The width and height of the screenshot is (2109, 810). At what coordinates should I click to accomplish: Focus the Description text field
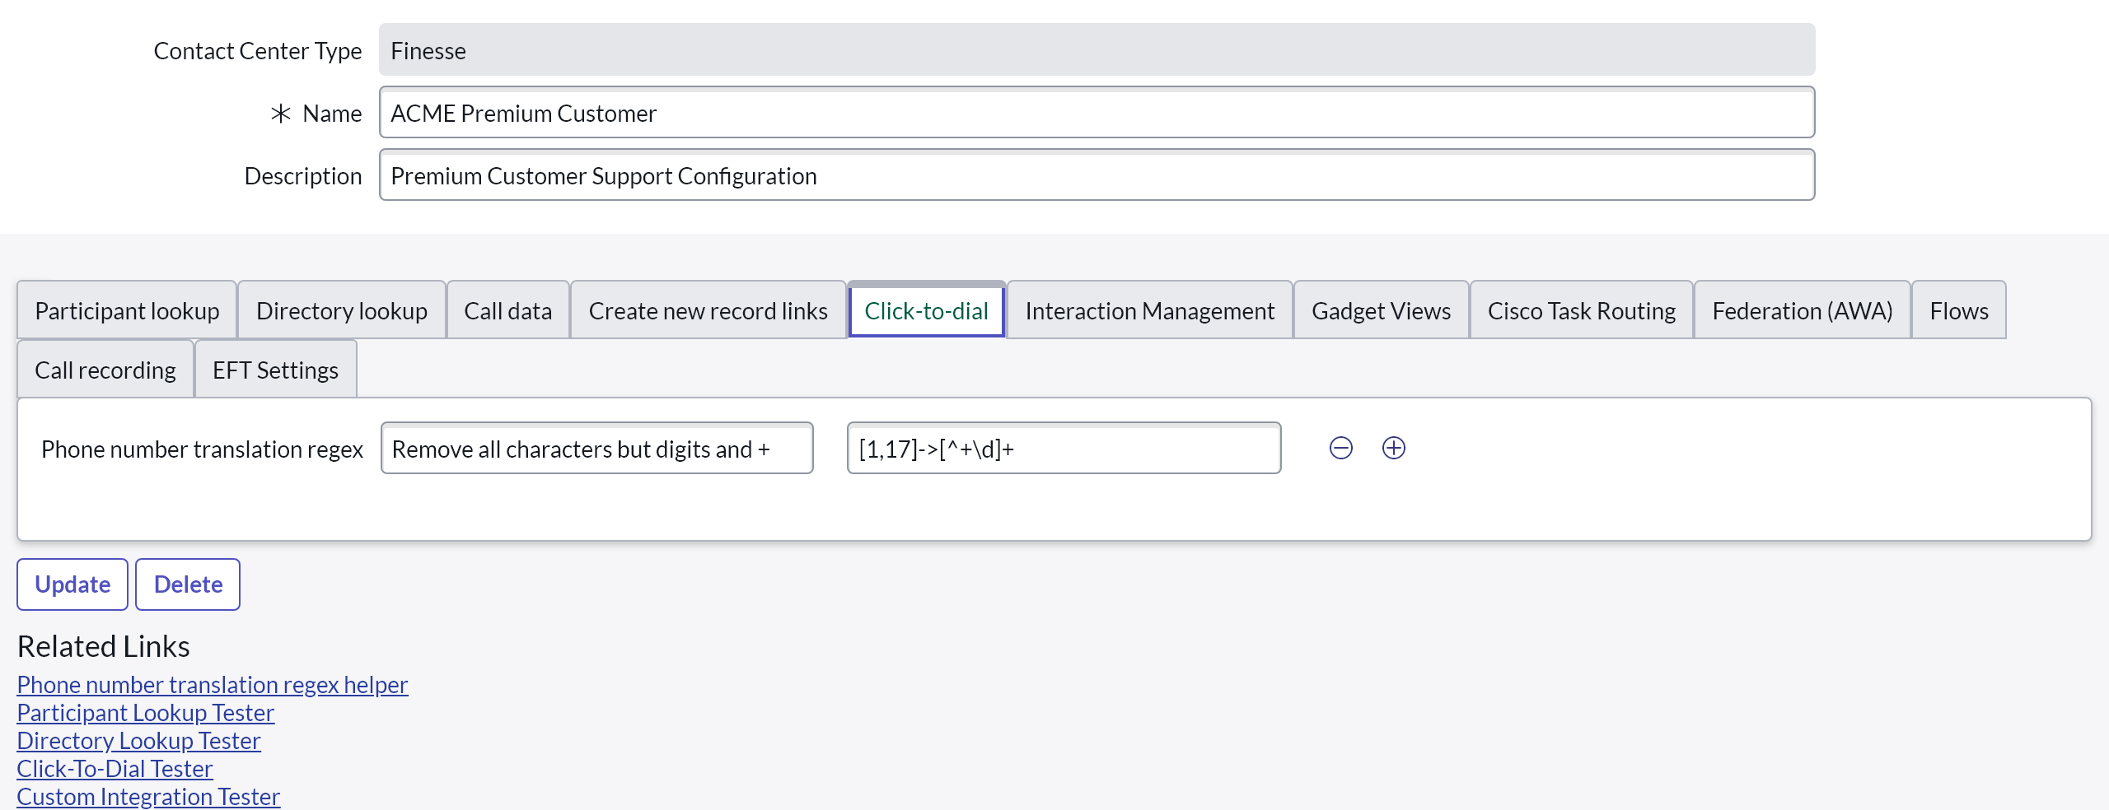(x=1096, y=175)
